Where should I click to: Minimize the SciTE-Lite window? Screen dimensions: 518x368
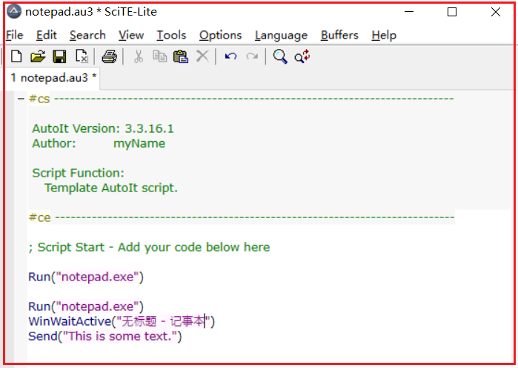[409, 12]
